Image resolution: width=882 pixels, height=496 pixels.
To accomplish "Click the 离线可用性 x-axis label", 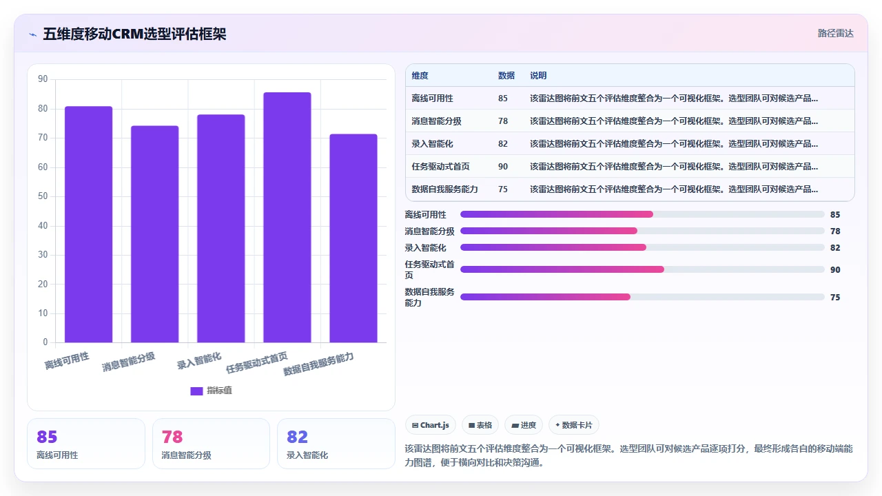I will (x=67, y=360).
